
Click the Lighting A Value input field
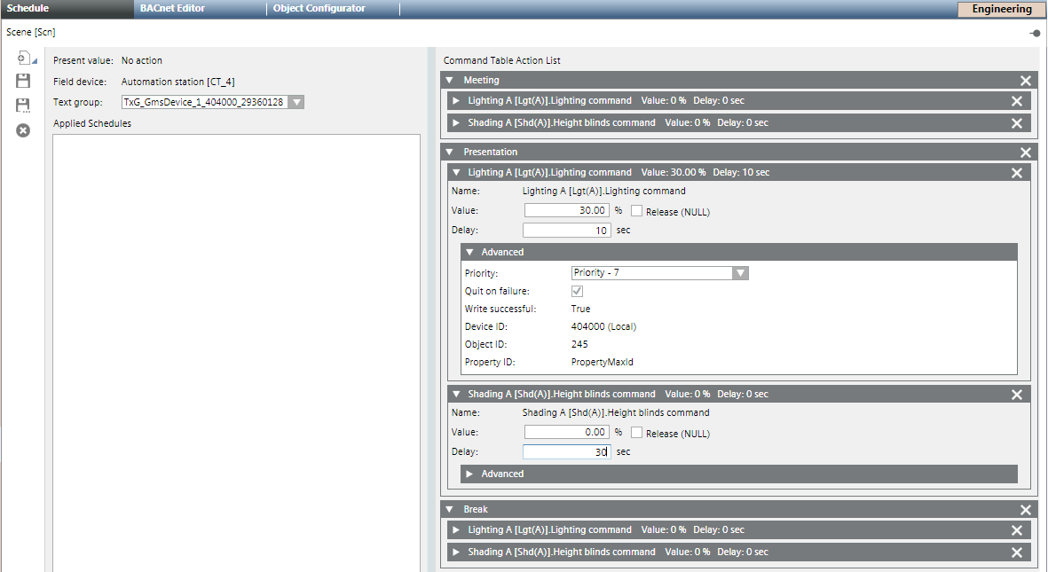[x=566, y=211]
